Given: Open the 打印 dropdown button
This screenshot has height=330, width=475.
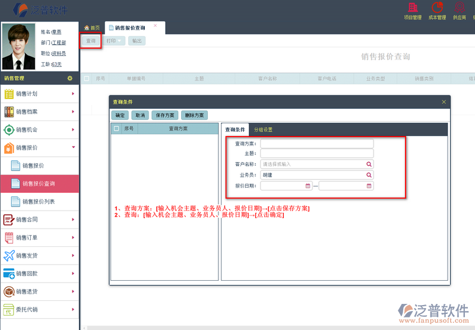Looking at the screenshot, I should point(114,41).
